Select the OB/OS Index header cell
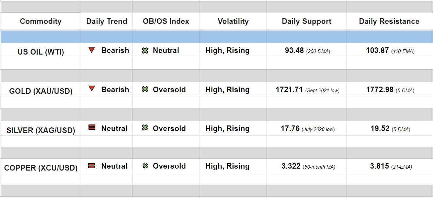This screenshot has width=433, height=198. [x=166, y=22]
